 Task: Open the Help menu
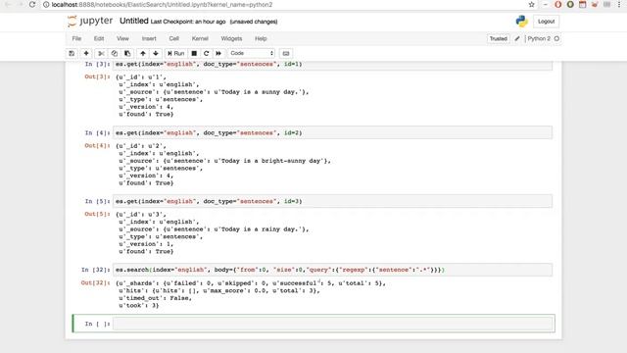pyautogui.click(x=261, y=38)
